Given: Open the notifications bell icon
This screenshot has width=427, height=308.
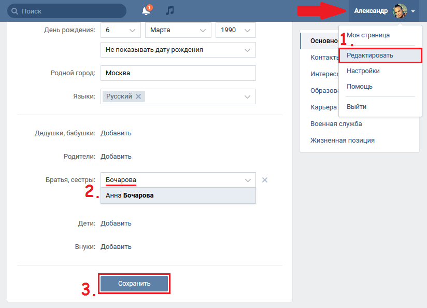Looking at the screenshot, I should point(146,11).
